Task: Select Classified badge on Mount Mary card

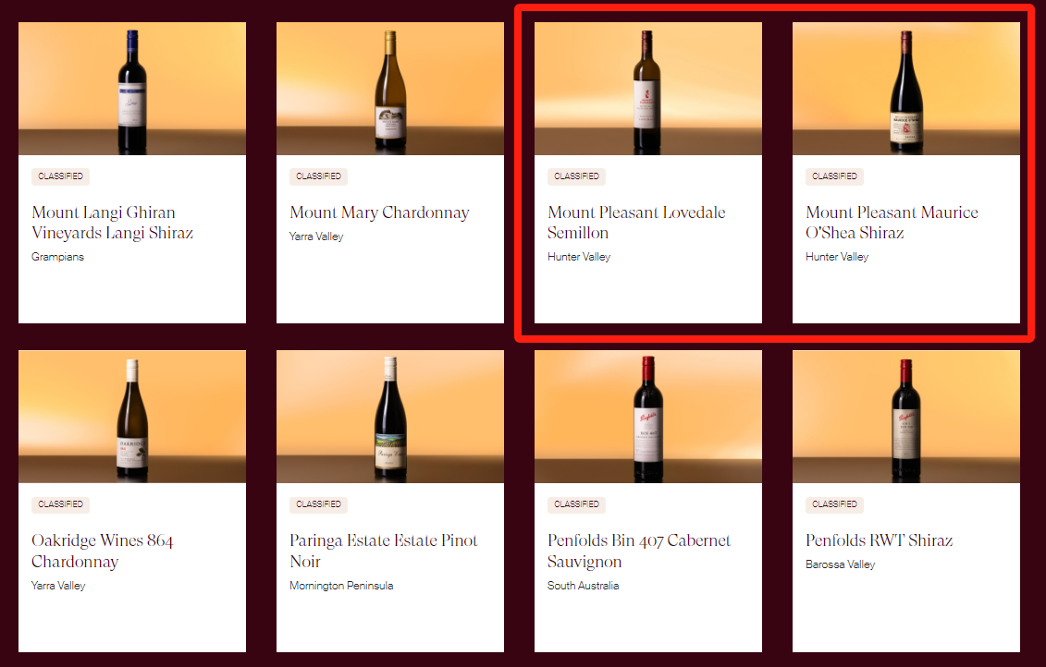Action: (x=319, y=176)
